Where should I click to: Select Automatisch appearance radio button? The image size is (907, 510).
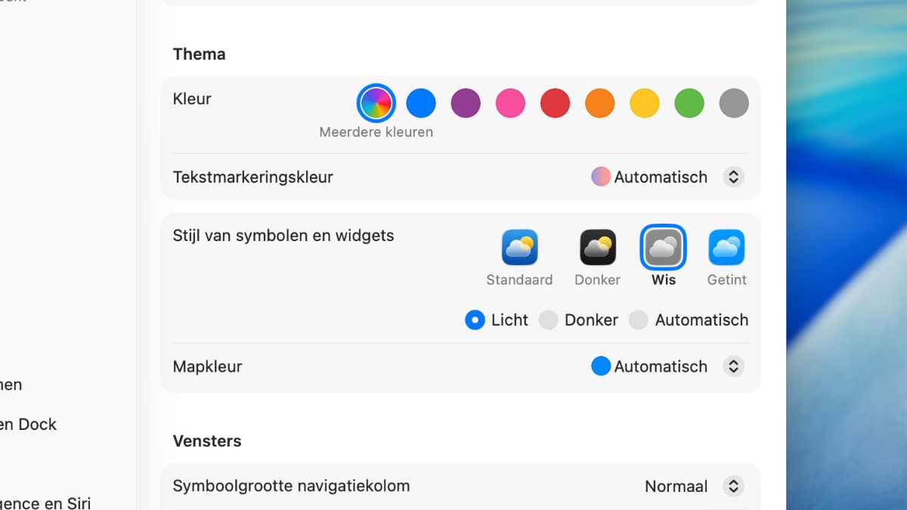[639, 320]
